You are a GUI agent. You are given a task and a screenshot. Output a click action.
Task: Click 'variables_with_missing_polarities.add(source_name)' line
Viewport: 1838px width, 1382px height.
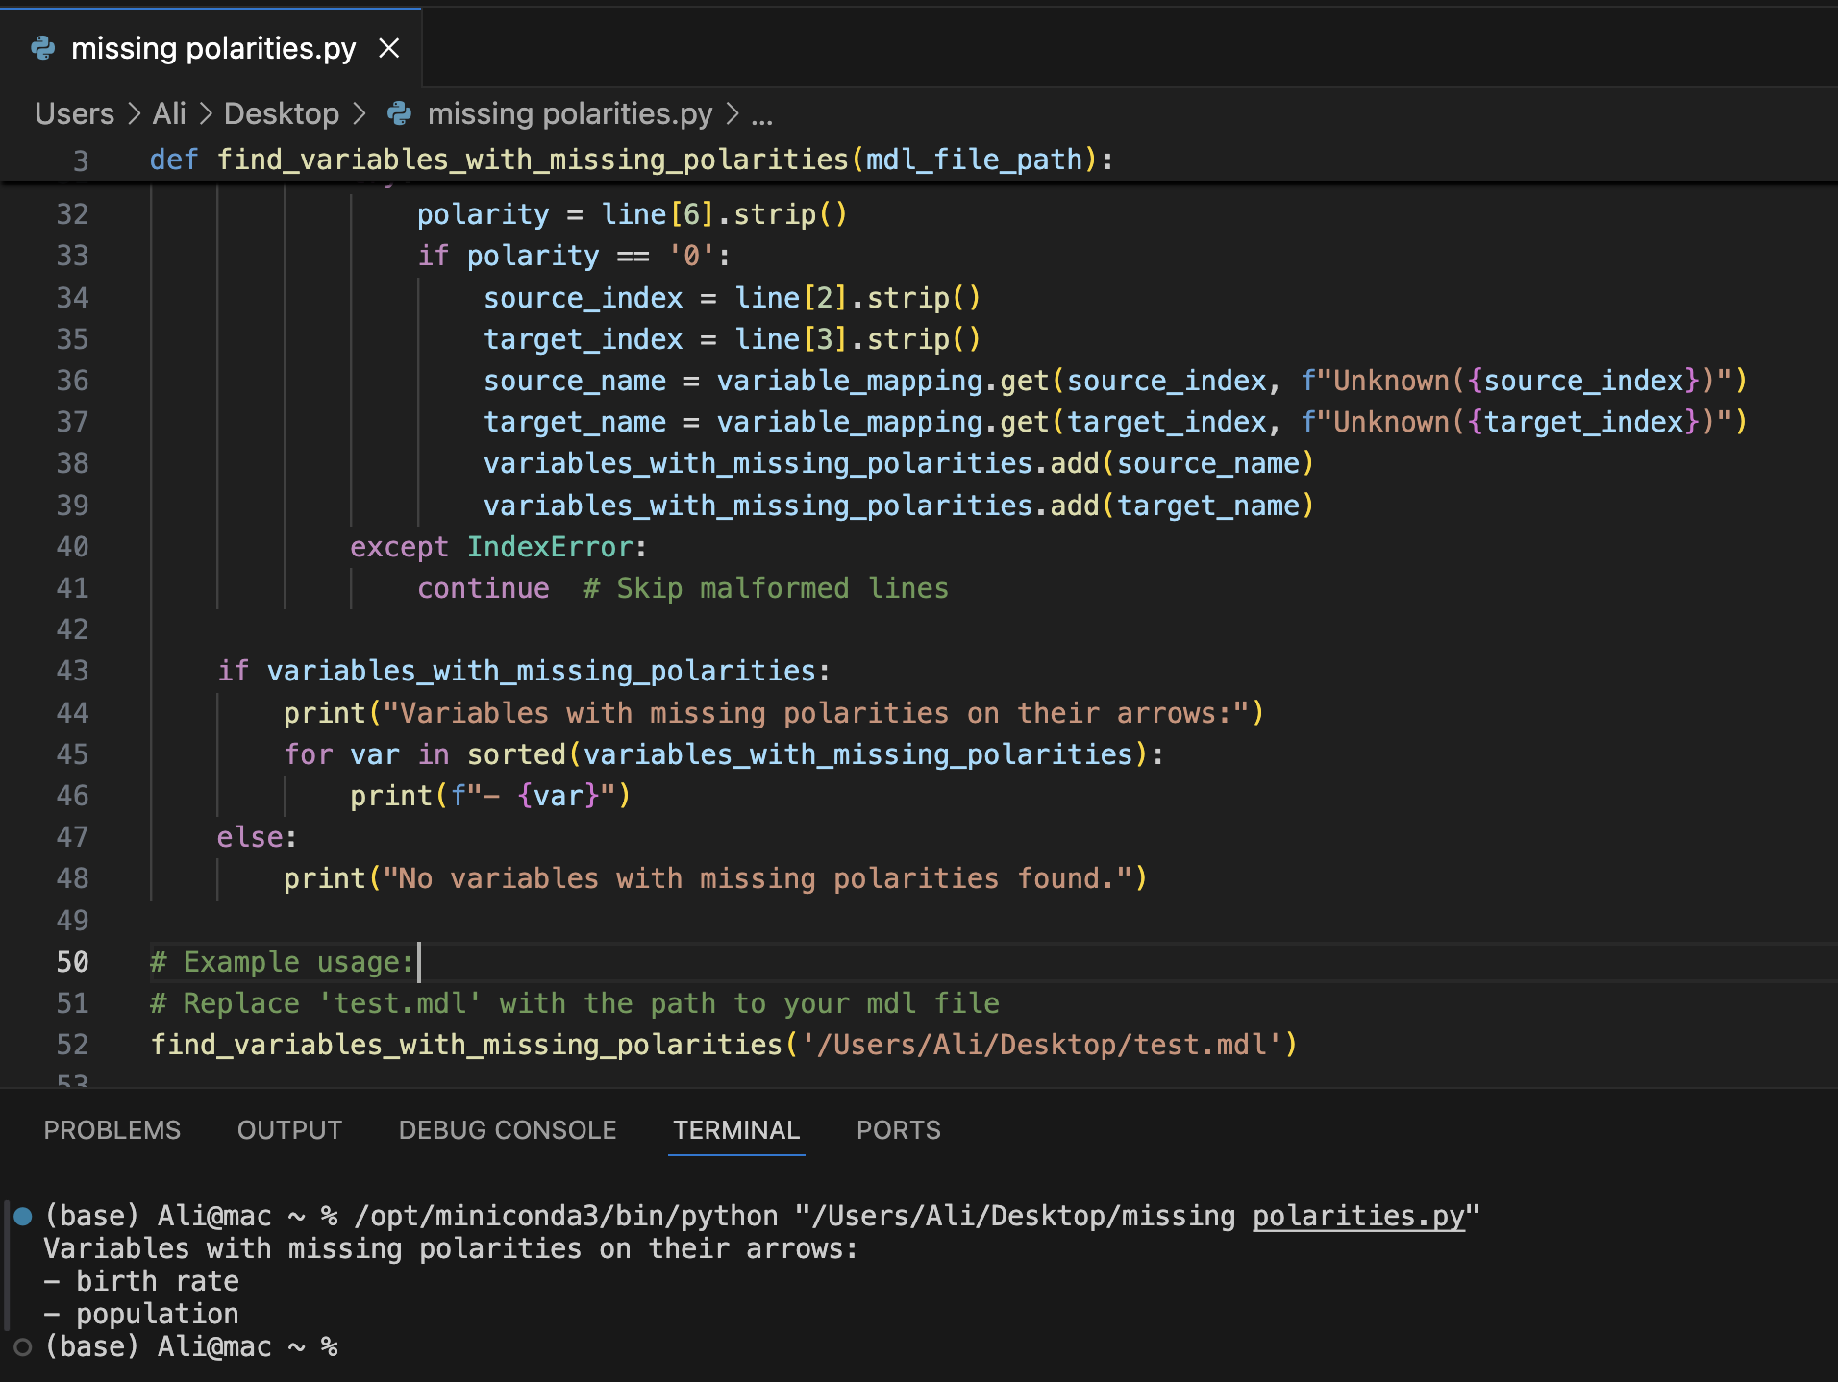tap(899, 463)
